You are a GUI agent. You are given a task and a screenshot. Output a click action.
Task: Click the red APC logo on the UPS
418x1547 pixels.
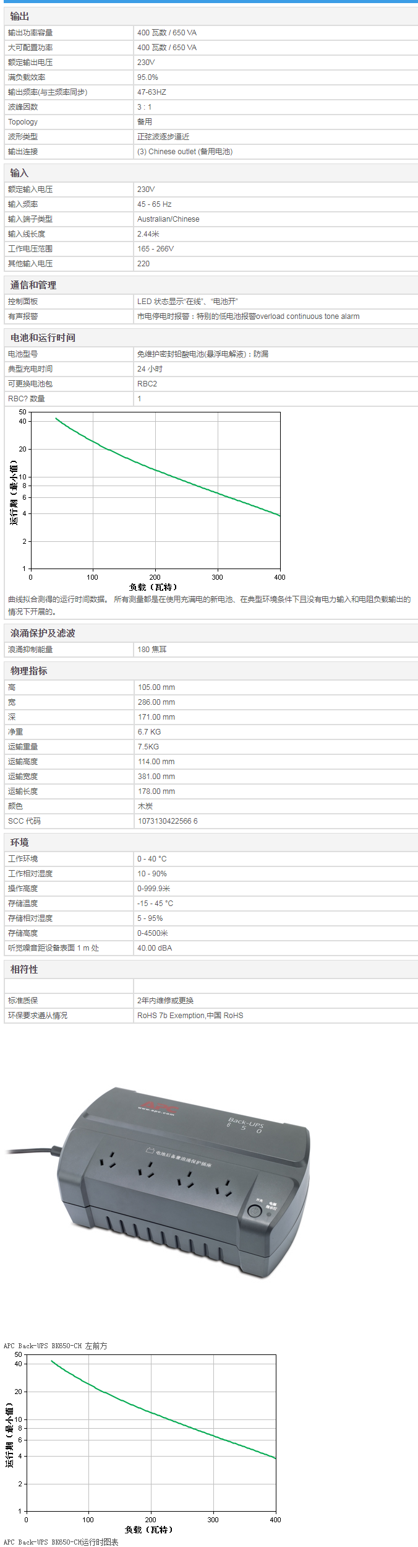pos(158,1107)
